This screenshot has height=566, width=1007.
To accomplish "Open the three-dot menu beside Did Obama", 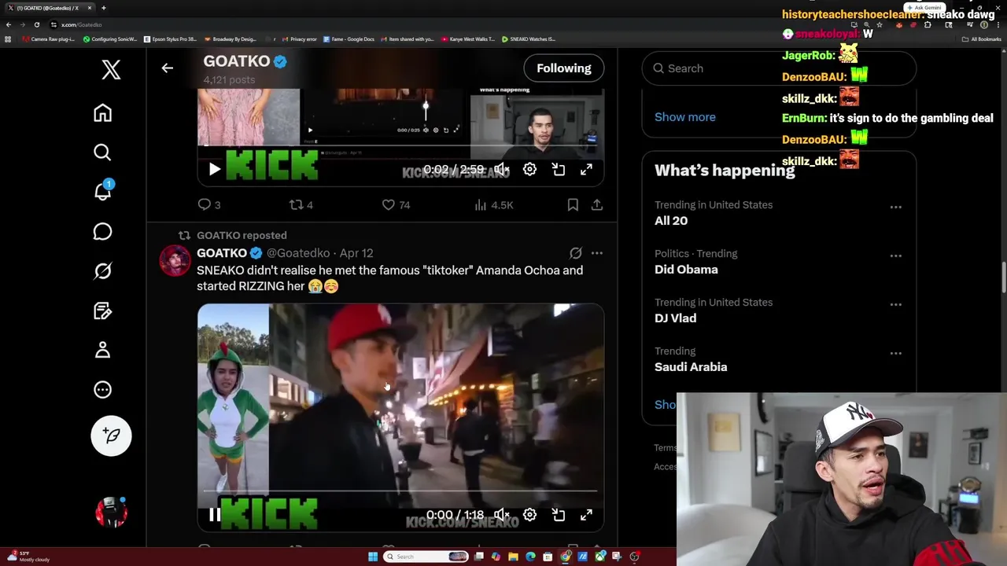I will coord(895,256).
